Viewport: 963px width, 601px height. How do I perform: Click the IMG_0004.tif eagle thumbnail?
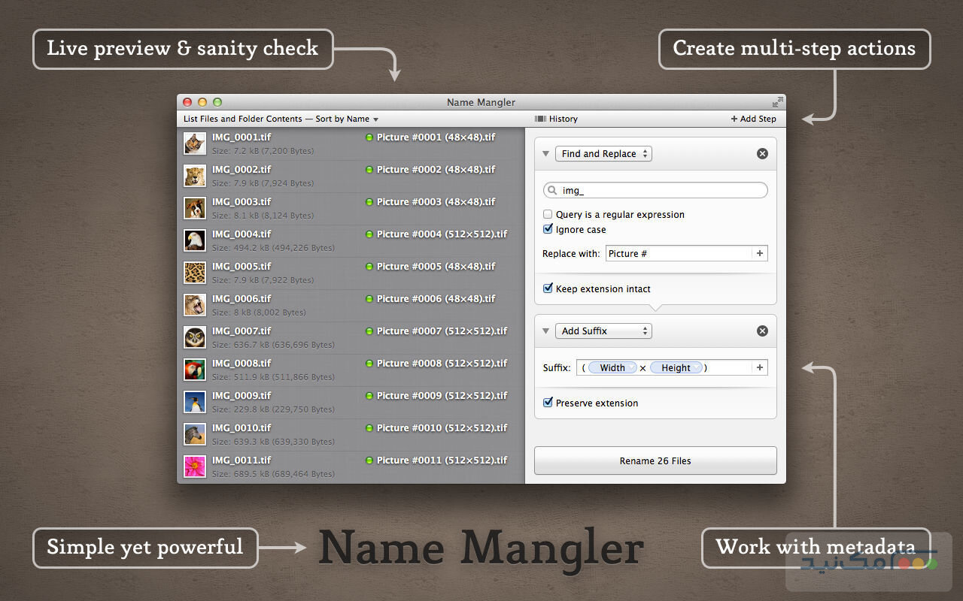coord(194,240)
